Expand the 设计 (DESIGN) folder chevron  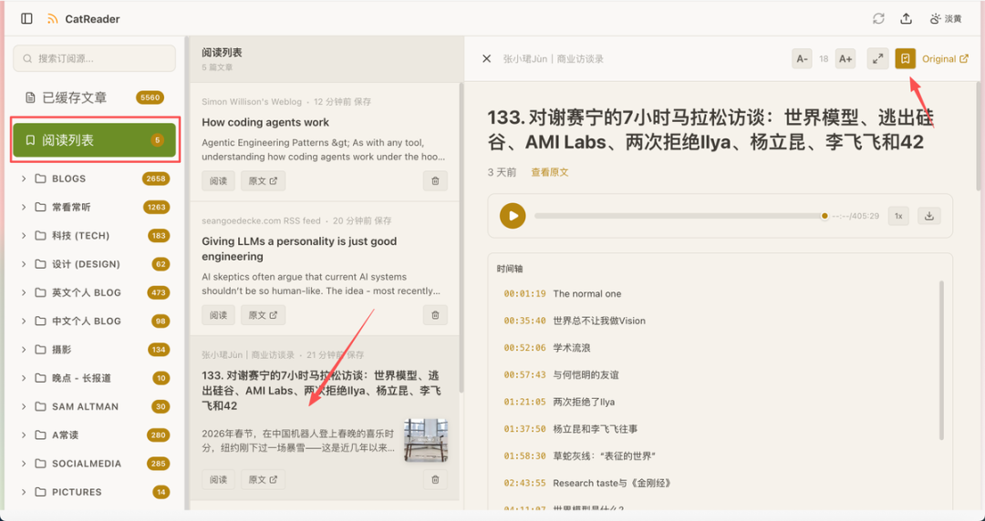[x=24, y=264]
